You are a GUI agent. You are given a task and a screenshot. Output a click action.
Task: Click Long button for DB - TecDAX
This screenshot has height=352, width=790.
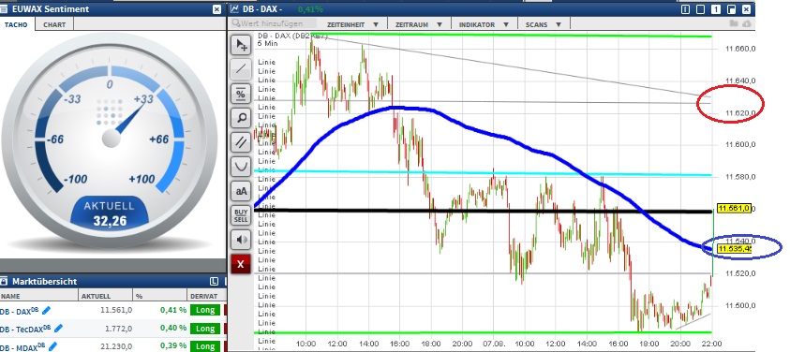point(205,329)
